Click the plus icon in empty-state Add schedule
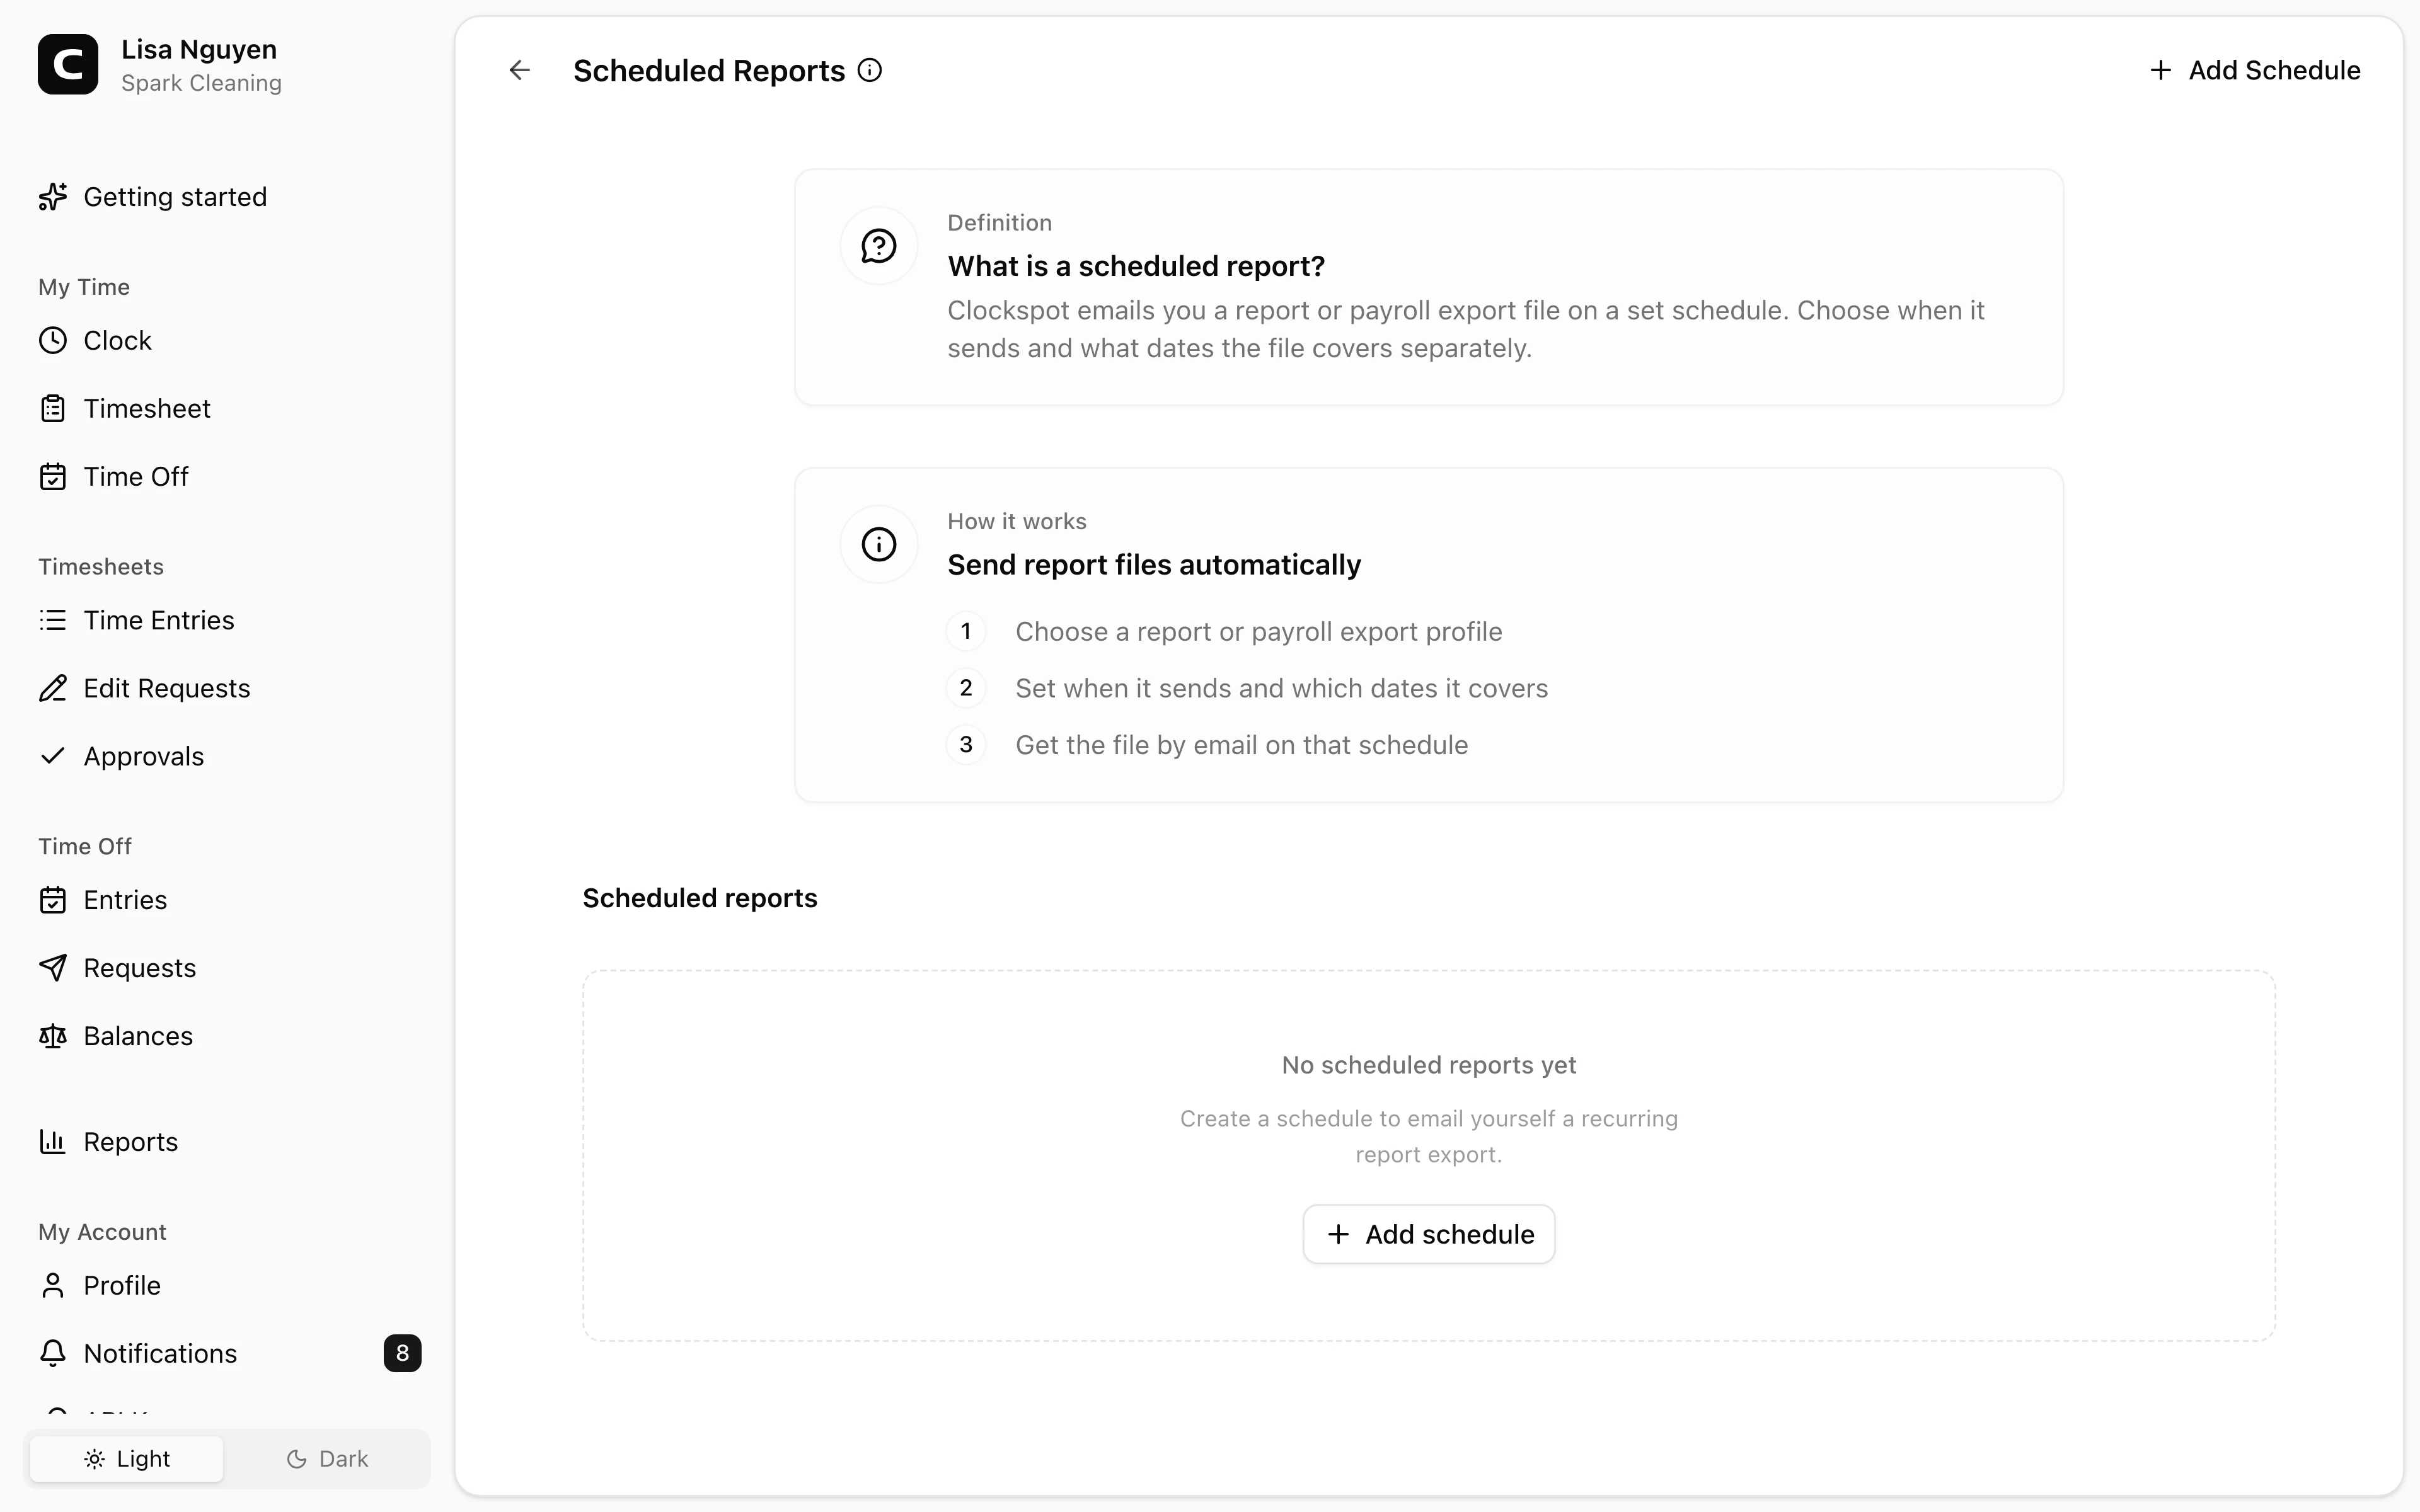This screenshot has height=1512, width=2420. (x=1338, y=1235)
